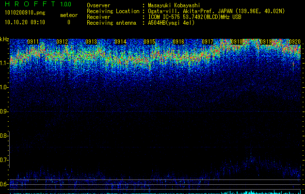Click the A504HB(yagi 4el) antenna text

click(x=171, y=23)
